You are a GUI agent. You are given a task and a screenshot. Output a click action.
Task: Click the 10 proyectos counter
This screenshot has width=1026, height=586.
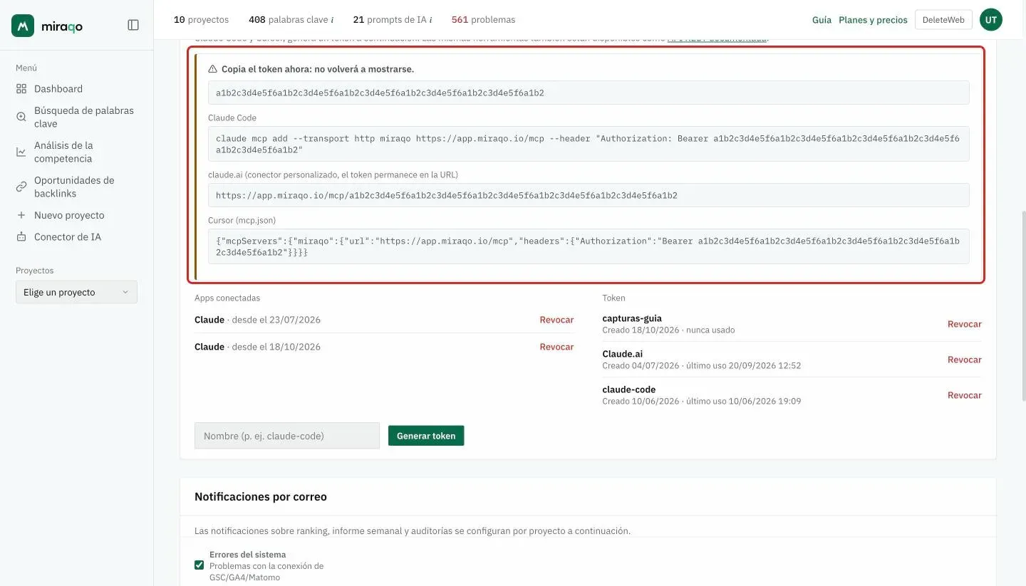point(201,20)
